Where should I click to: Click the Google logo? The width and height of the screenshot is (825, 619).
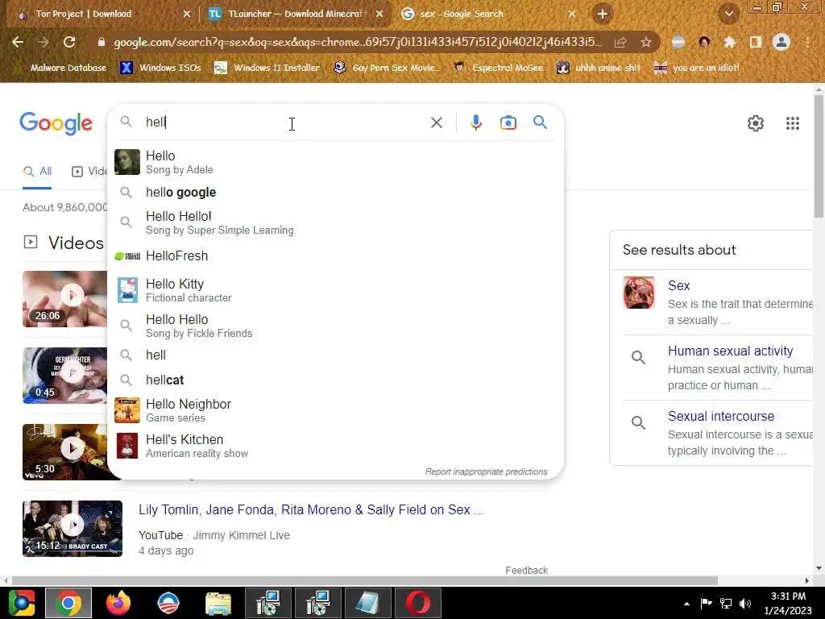click(x=56, y=123)
